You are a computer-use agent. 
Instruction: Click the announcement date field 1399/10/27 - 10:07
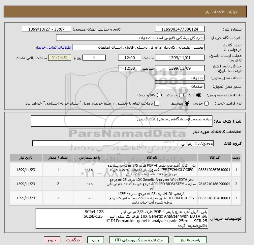pyautogui.click(x=47, y=29)
